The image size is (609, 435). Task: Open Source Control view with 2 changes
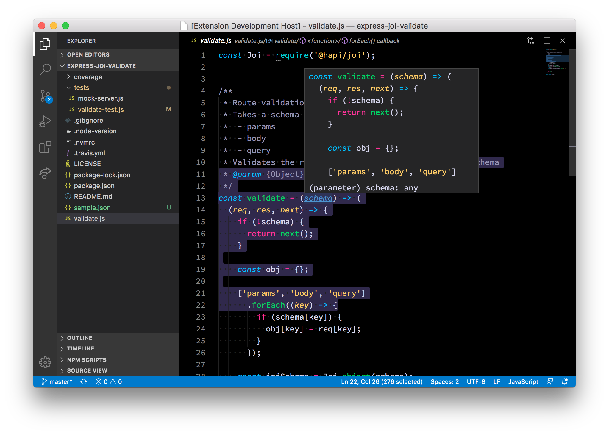tap(45, 96)
